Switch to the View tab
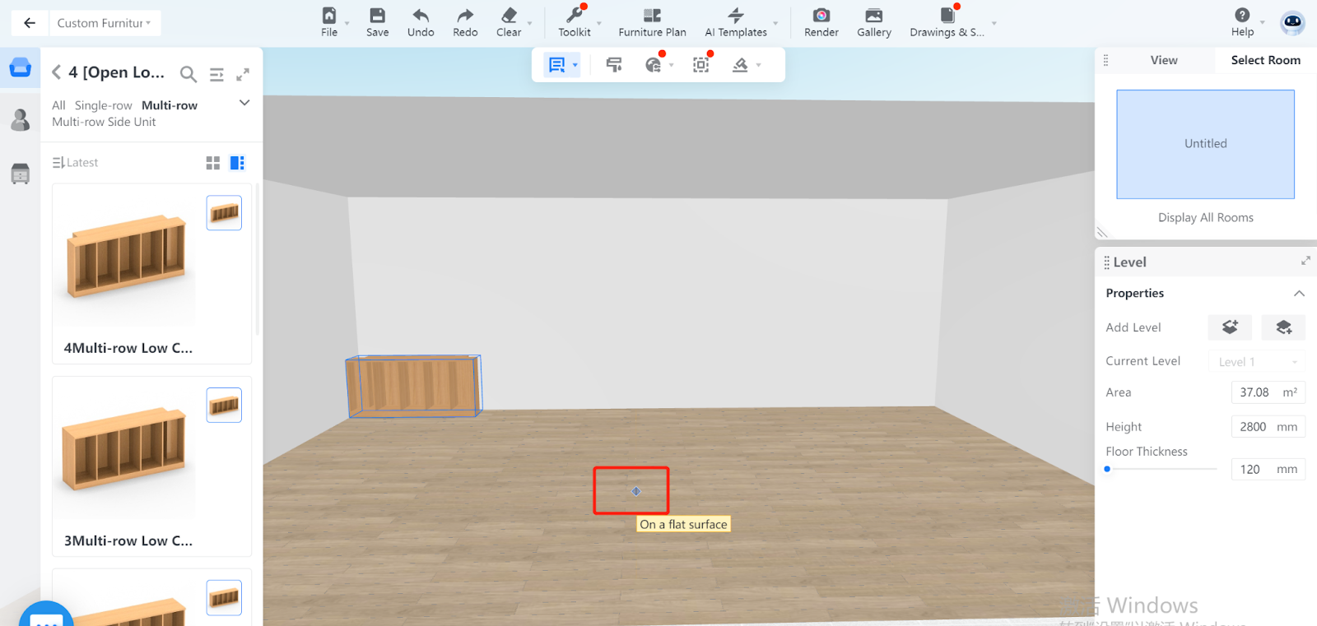This screenshot has width=1317, height=626. click(1164, 60)
